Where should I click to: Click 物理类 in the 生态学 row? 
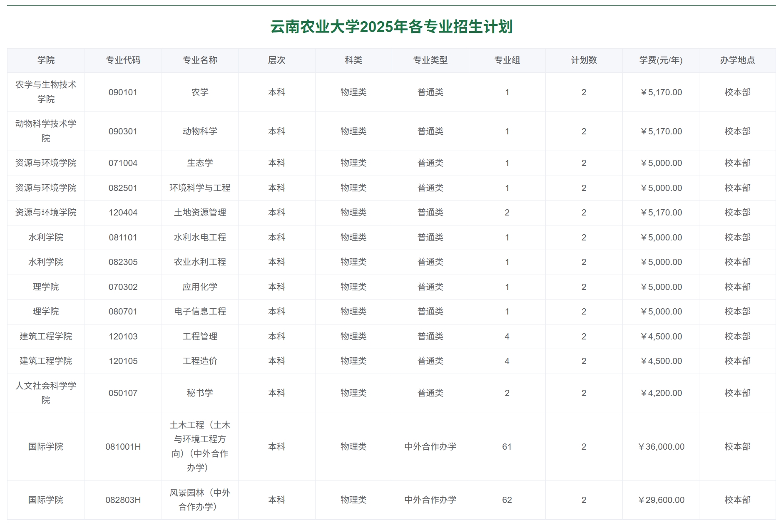click(x=353, y=163)
